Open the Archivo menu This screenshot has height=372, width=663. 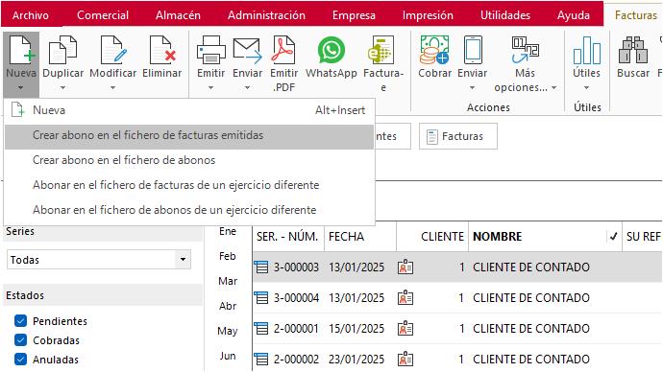31,15
